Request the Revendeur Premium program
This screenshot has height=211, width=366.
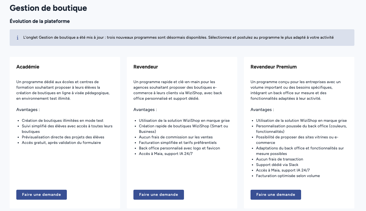pyautogui.click(x=276, y=194)
